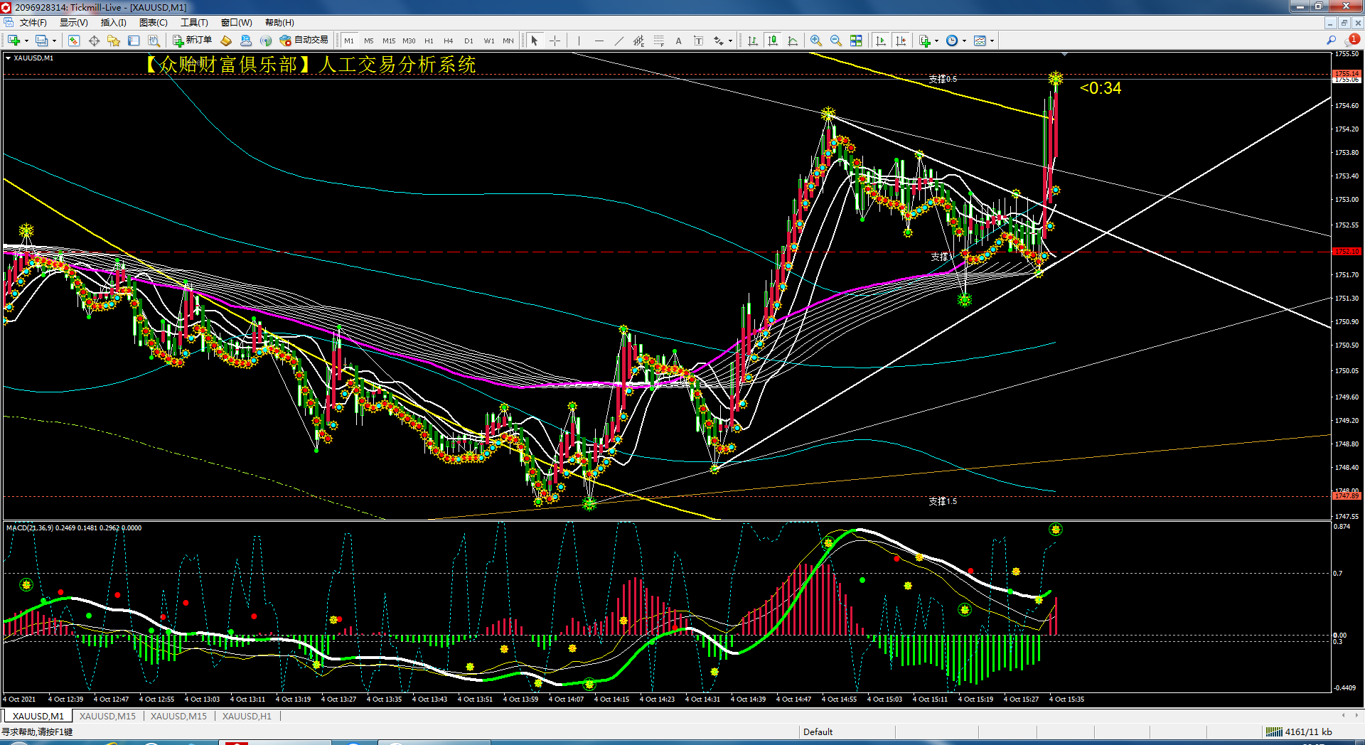Select the arrows drawing tool
The width and height of the screenshot is (1365, 745).
(719, 41)
